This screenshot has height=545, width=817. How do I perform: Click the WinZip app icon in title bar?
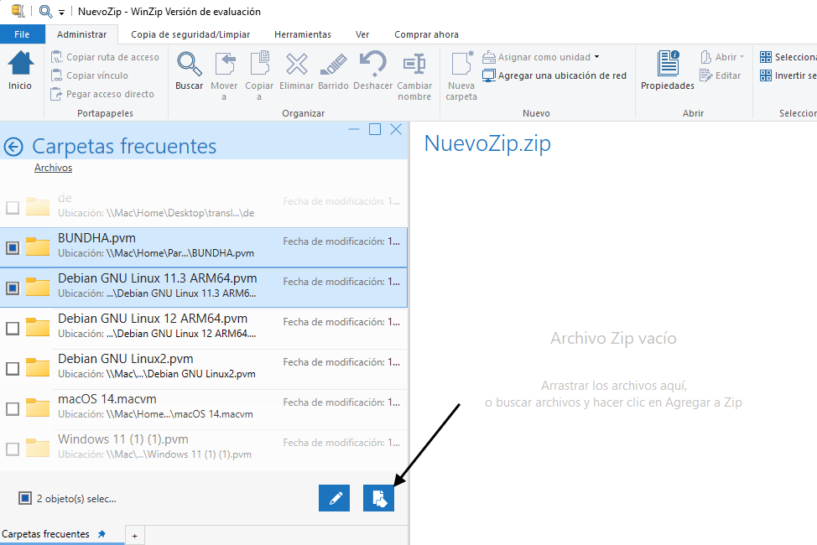(x=18, y=11)
